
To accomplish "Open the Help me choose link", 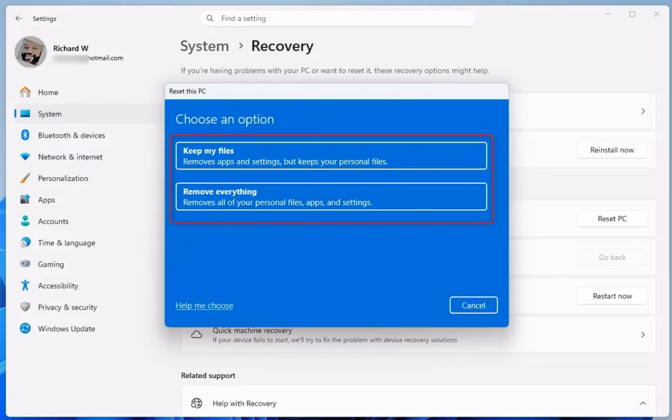I will point(204,305).
